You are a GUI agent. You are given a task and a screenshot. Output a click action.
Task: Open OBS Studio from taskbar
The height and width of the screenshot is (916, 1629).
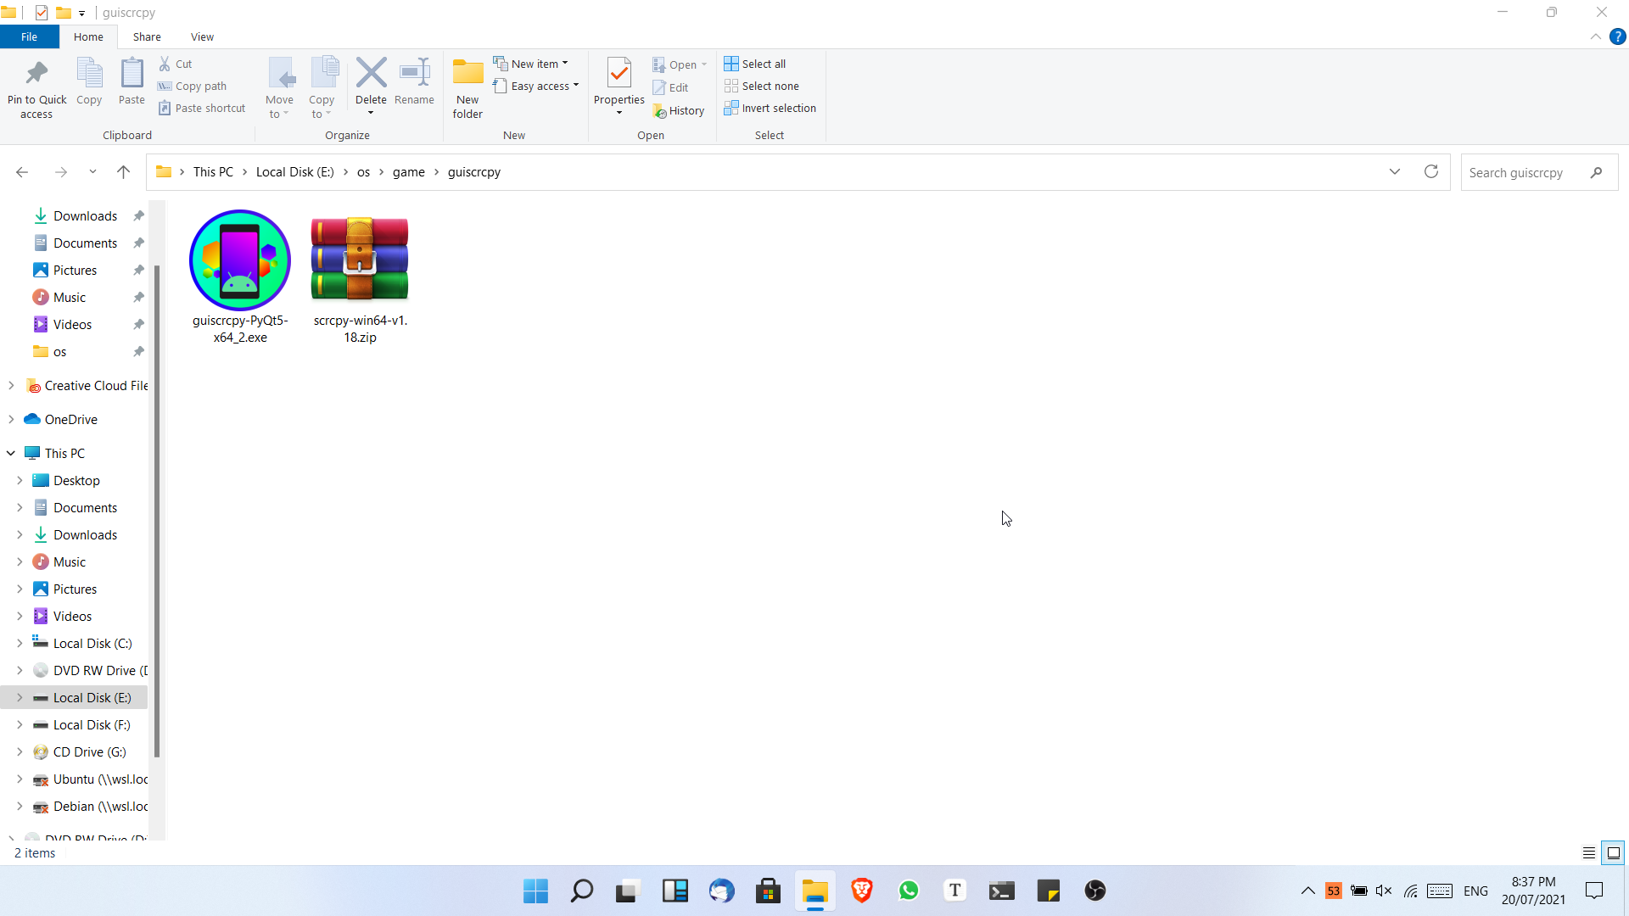pos(1095,891)
